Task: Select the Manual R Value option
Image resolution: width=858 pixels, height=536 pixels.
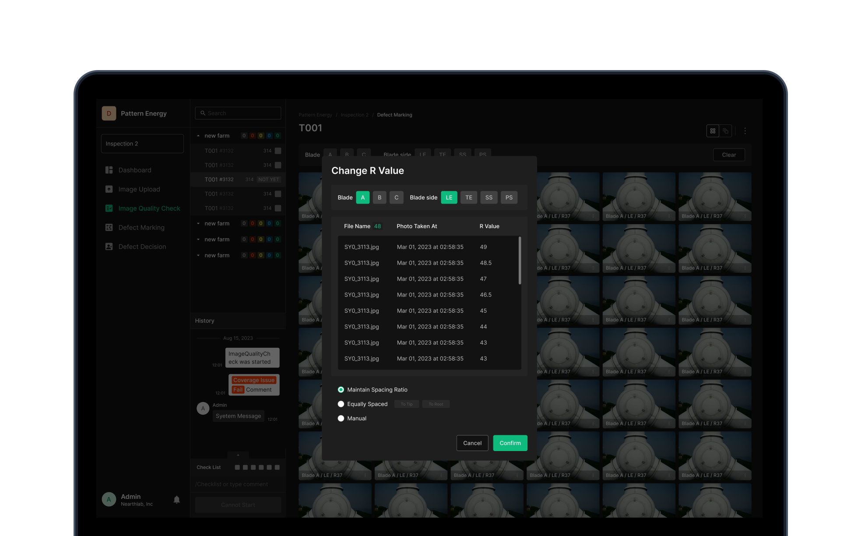Action: tap(341, 418)
